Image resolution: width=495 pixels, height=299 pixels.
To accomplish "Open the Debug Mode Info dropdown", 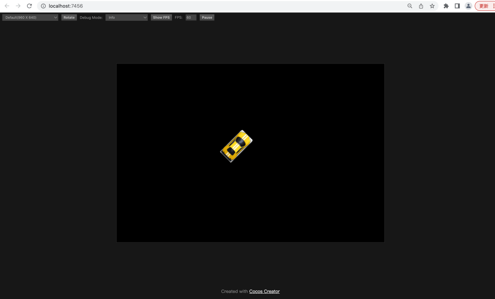I will click(127, 17).
